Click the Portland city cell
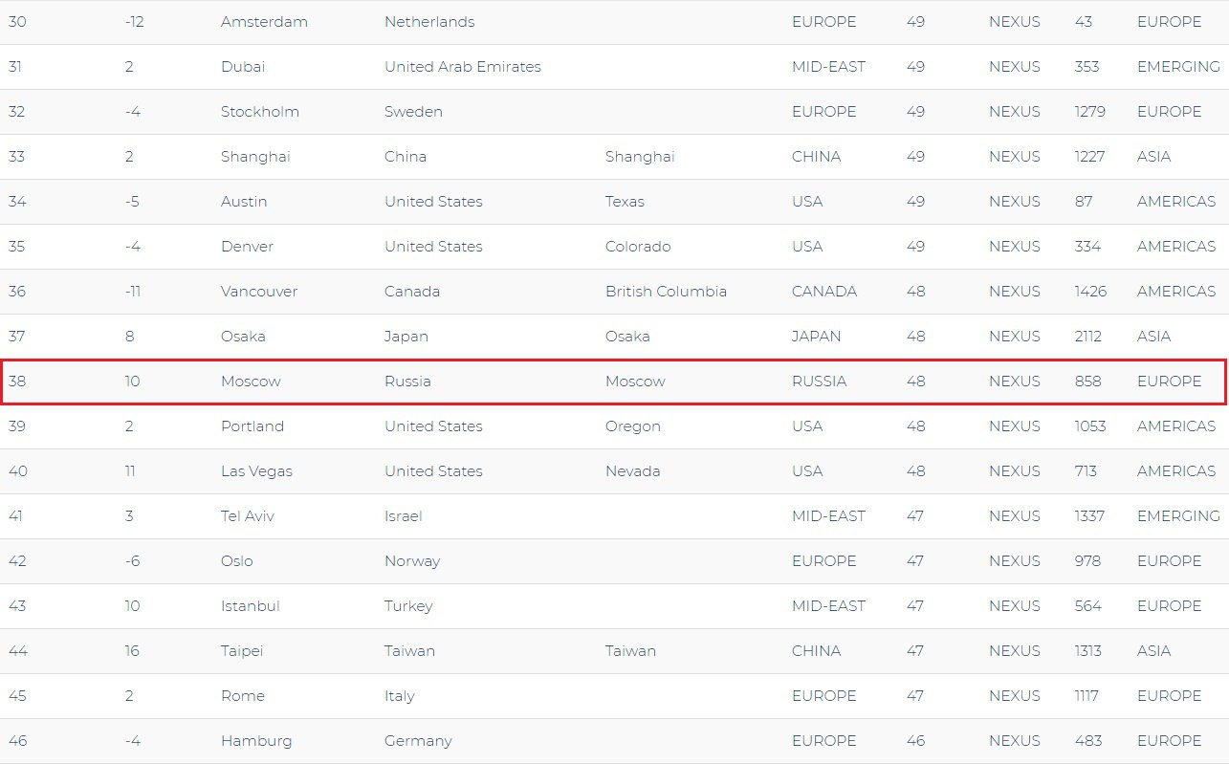This screenshot has height=764, width=1229. point(252,426)
